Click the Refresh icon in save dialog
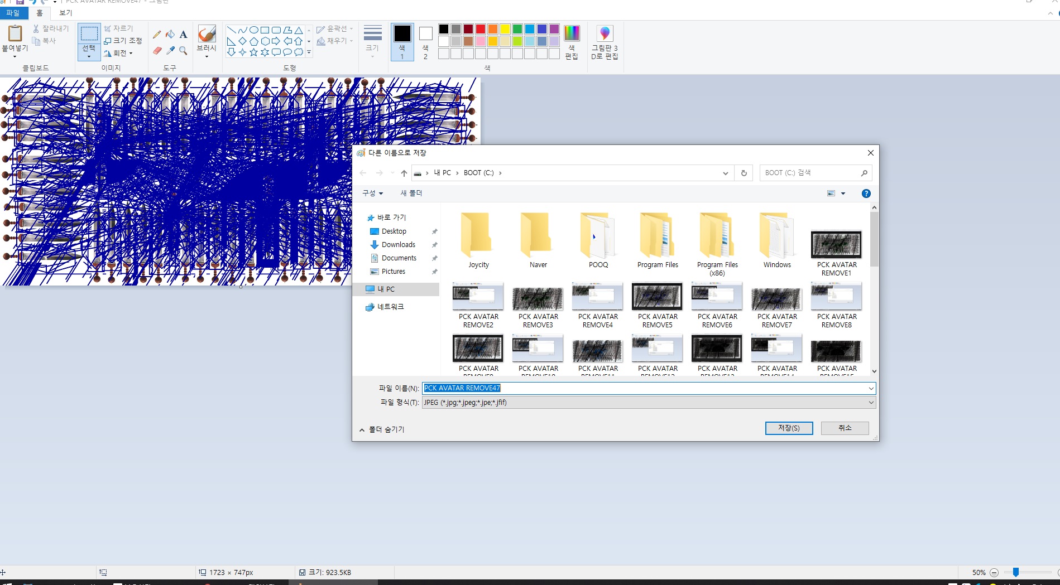 (744, 173)
